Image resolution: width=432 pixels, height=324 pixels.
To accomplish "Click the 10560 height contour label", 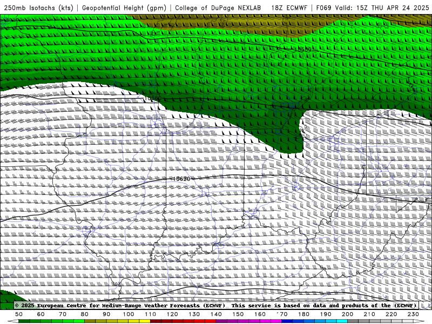I will (153, 98).
